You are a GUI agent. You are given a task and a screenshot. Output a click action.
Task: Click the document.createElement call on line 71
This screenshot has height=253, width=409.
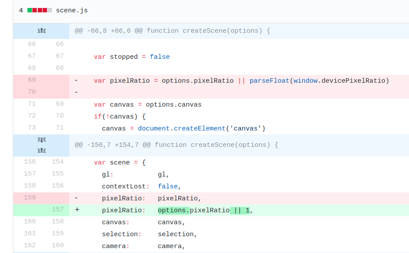pyautogui.click(x=181, y=128)
